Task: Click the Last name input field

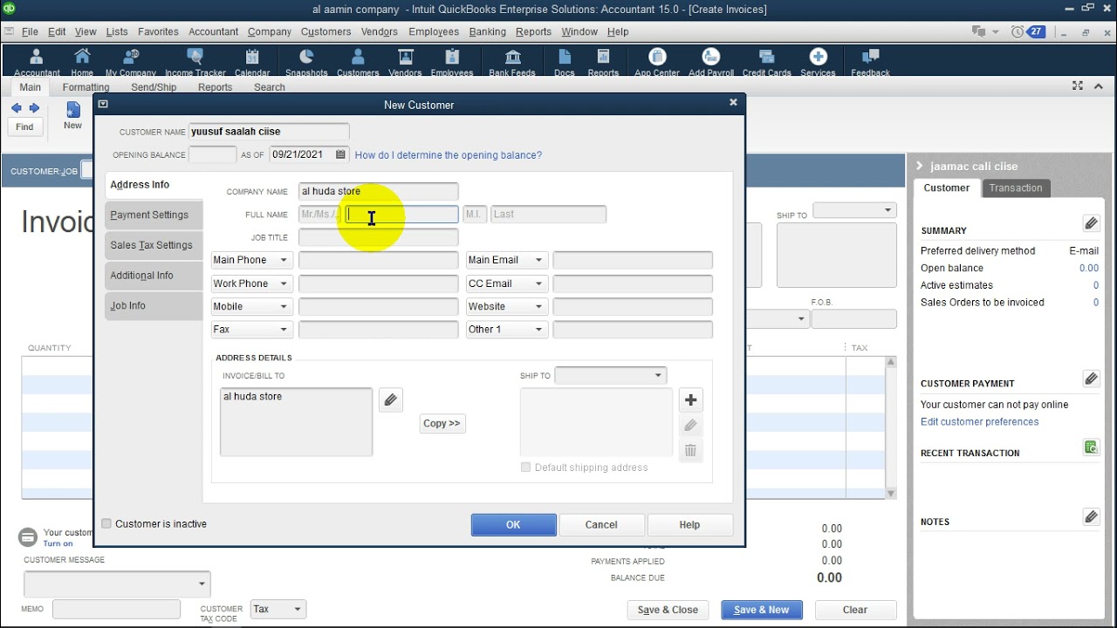Action: click(548, 215)
